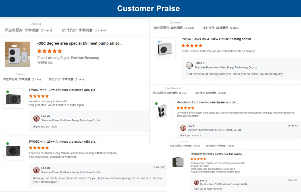Click Leo Yu's avatar on 01 Dec 2021 reply
301x192 pixels.
click(196, 182)
